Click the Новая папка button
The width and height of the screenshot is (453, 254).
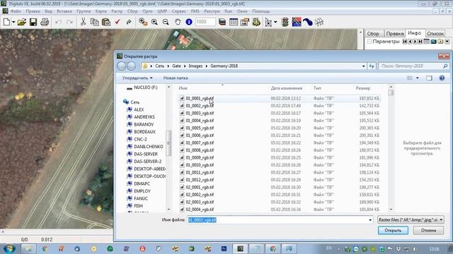176,78
